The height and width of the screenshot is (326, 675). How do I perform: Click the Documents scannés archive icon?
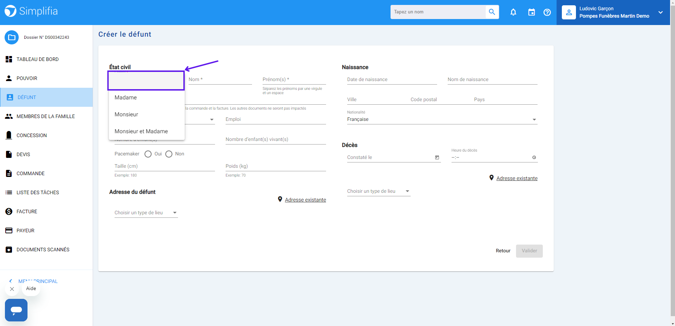pyautogui.click(x=9, y=250)
